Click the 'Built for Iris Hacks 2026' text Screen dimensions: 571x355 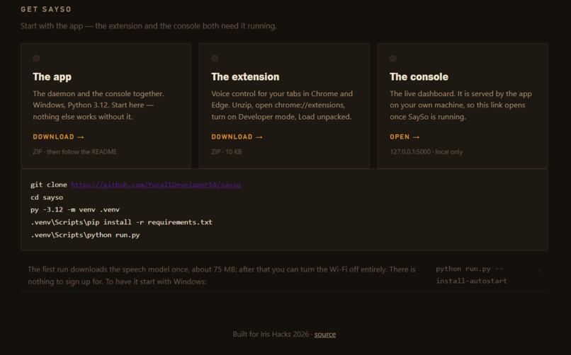271,334
